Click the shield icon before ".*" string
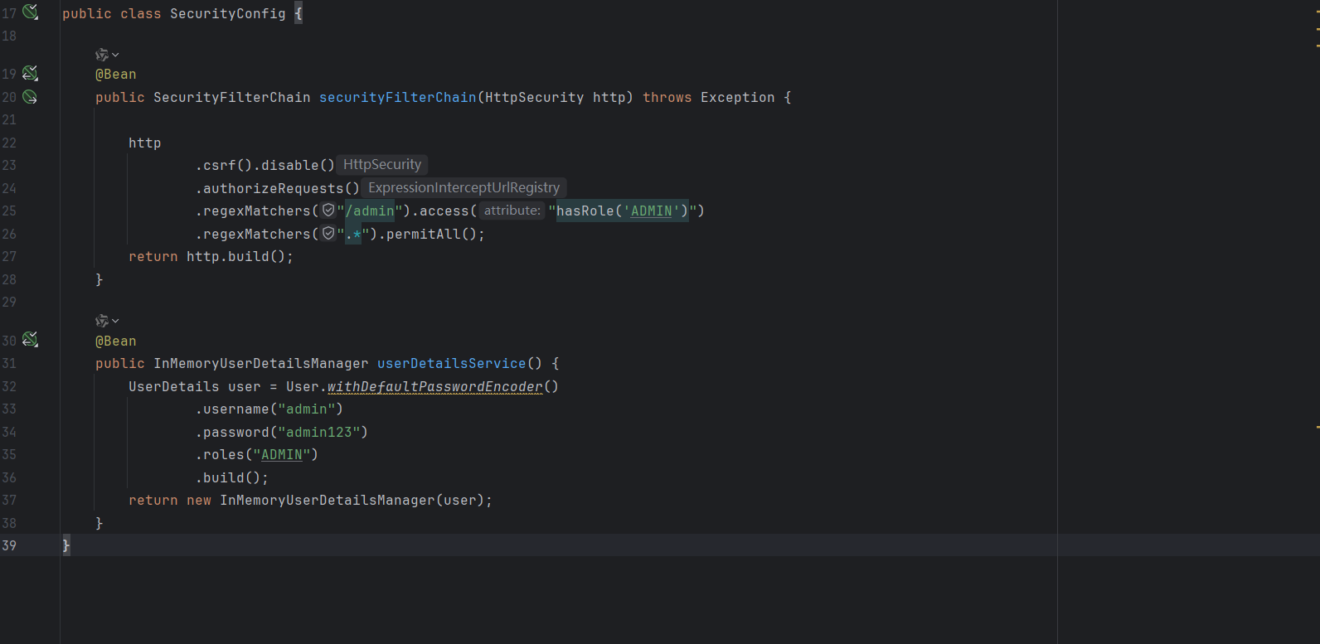Viewport: 1320px width, 644px height. click(x=328, y=234)
